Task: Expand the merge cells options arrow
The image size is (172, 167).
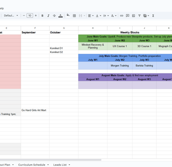Action: click(84, 16)
